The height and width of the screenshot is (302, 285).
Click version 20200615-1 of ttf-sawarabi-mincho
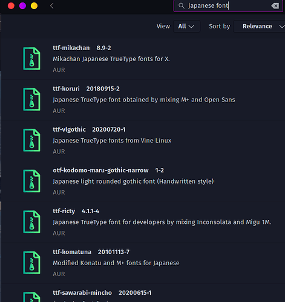pyautogui.click(x=135, y=293)
